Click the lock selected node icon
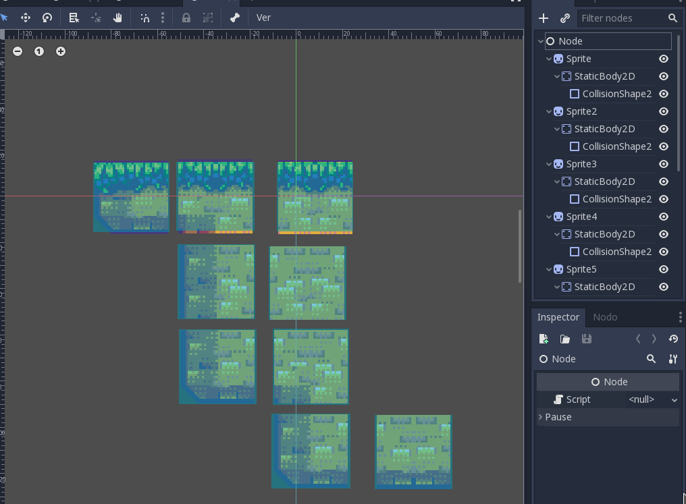Screen dimensions: 686x504 click(186, 18)
